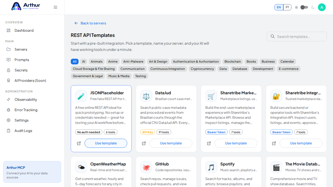
Task: Click JSONPlaceholder 6 tools badge
Action: click(111, 132)
